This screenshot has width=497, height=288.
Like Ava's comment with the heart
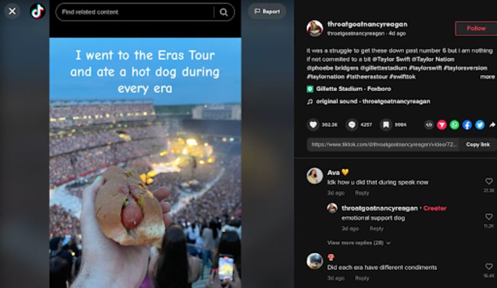pyautogui.click(x=489, y=181)
